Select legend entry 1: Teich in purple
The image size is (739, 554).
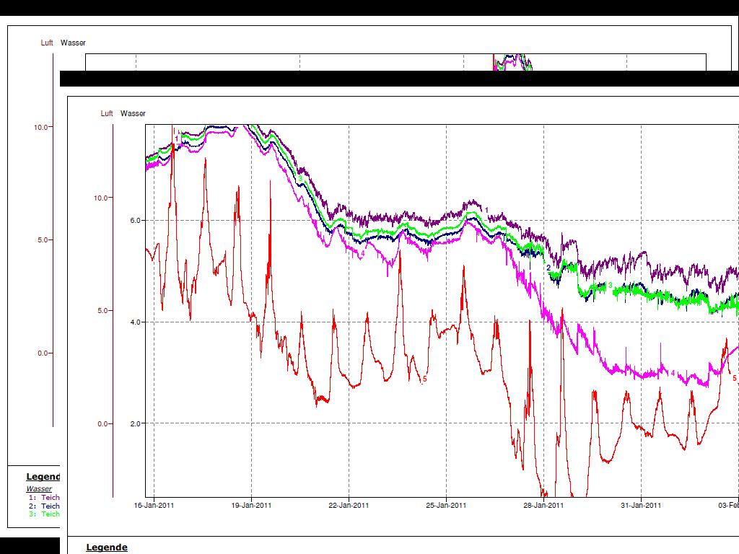44,498
